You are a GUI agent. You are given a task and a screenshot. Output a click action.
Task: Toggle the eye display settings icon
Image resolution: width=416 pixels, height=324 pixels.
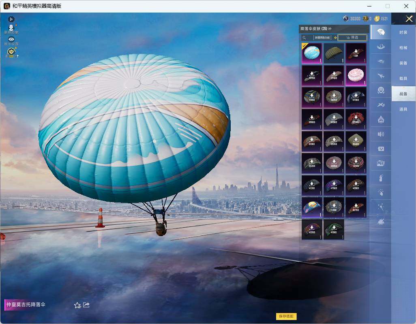click(11, 39)
